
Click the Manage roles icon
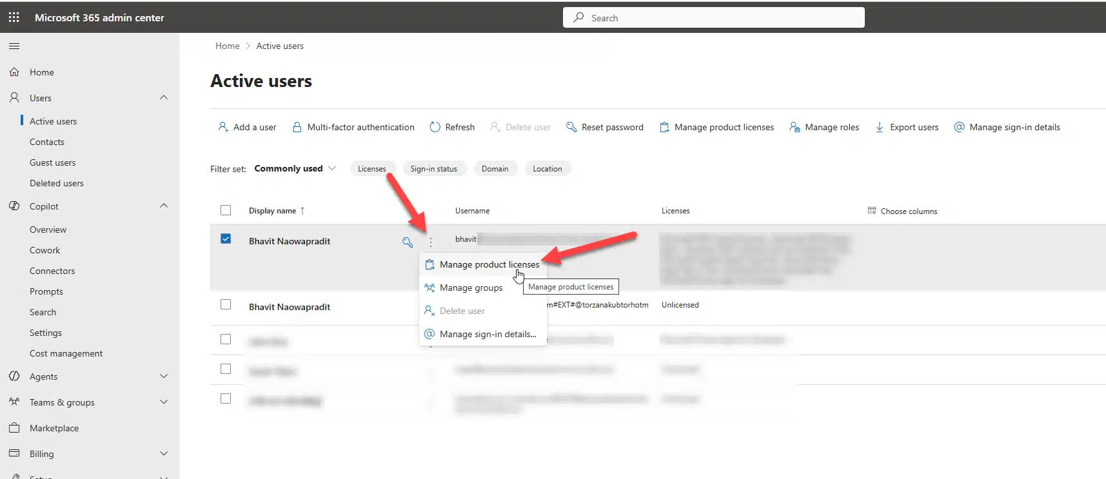coord(795,127)
